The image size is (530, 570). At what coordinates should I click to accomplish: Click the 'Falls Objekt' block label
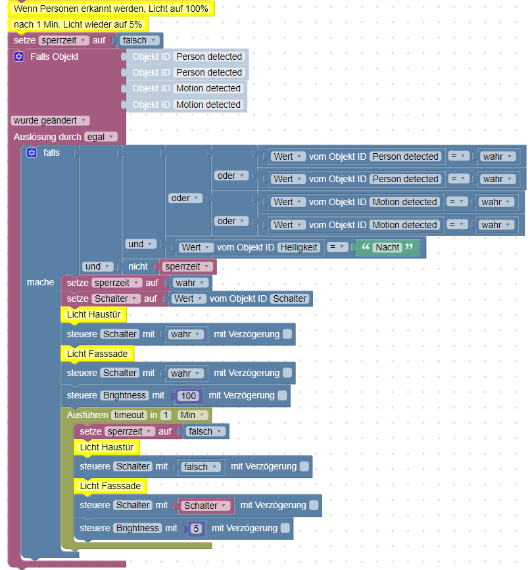[54, 57]
